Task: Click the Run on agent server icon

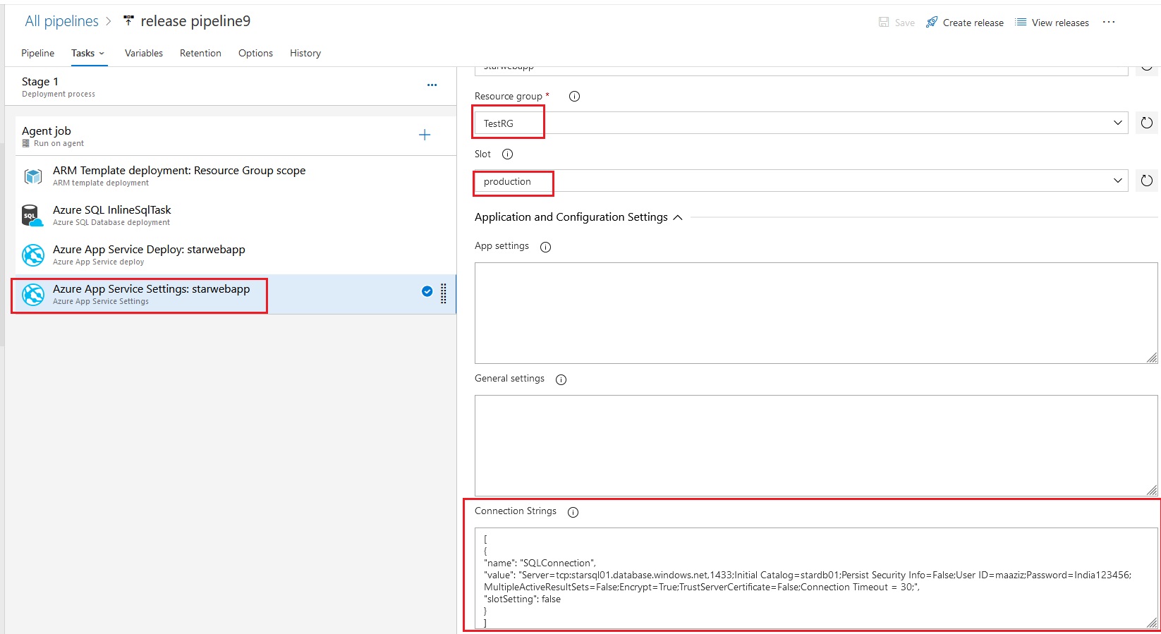Action: [26, 143]
